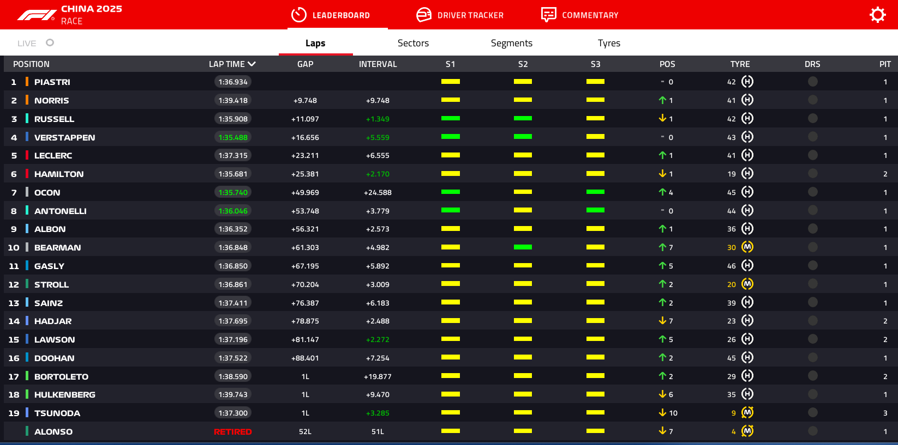Click Bearman's medium tyre icon
Image resolution: width=898 pixels, height=445 pixels.
coord(747,247)
